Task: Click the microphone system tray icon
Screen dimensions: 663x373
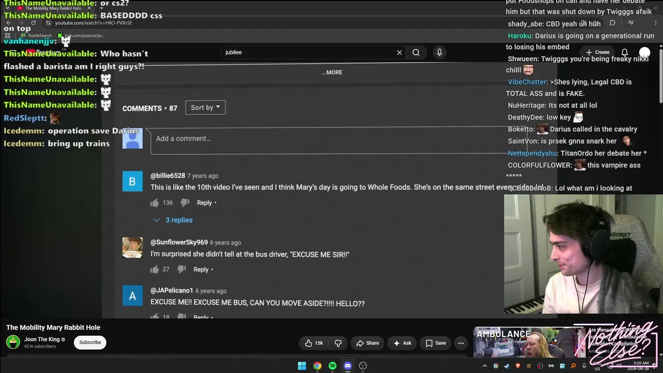Action: pyautogui.click(x=584, y=366)
